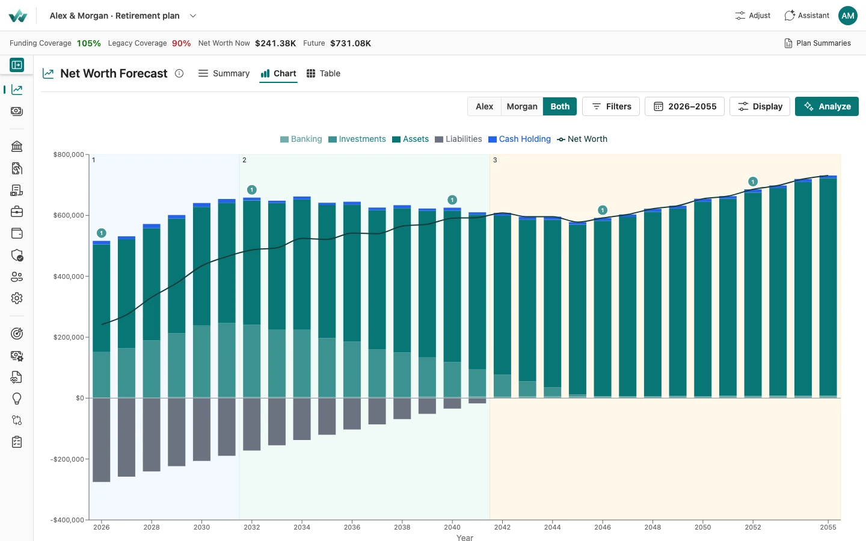This screenshot has height=541, width=866.
Task: Open the 2026–2055 date range picker
Action: [x=684, y=106]
